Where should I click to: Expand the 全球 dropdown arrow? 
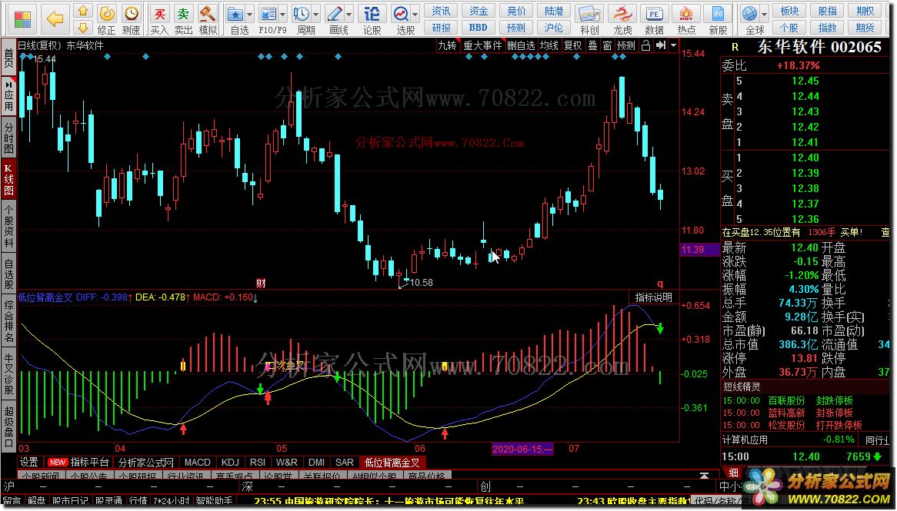point(764,15)
